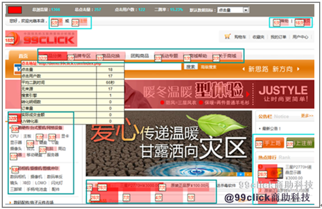Screen dimensions: 322x209
Task: Click the right arrow beside 新思路 新方向
Action: click(298, 69)
